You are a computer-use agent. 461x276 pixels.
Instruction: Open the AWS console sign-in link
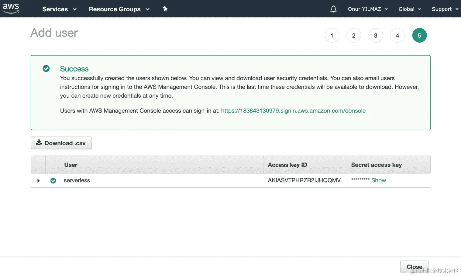293,110
